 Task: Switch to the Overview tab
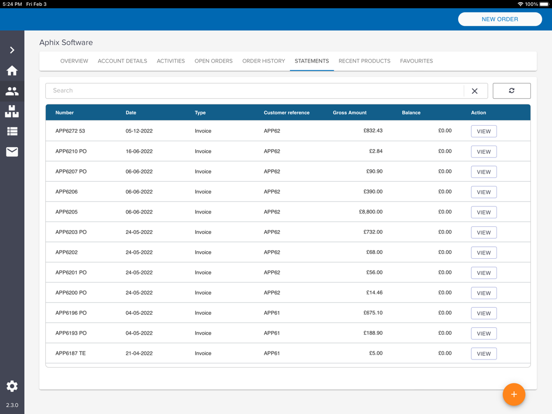coord(74,61)
